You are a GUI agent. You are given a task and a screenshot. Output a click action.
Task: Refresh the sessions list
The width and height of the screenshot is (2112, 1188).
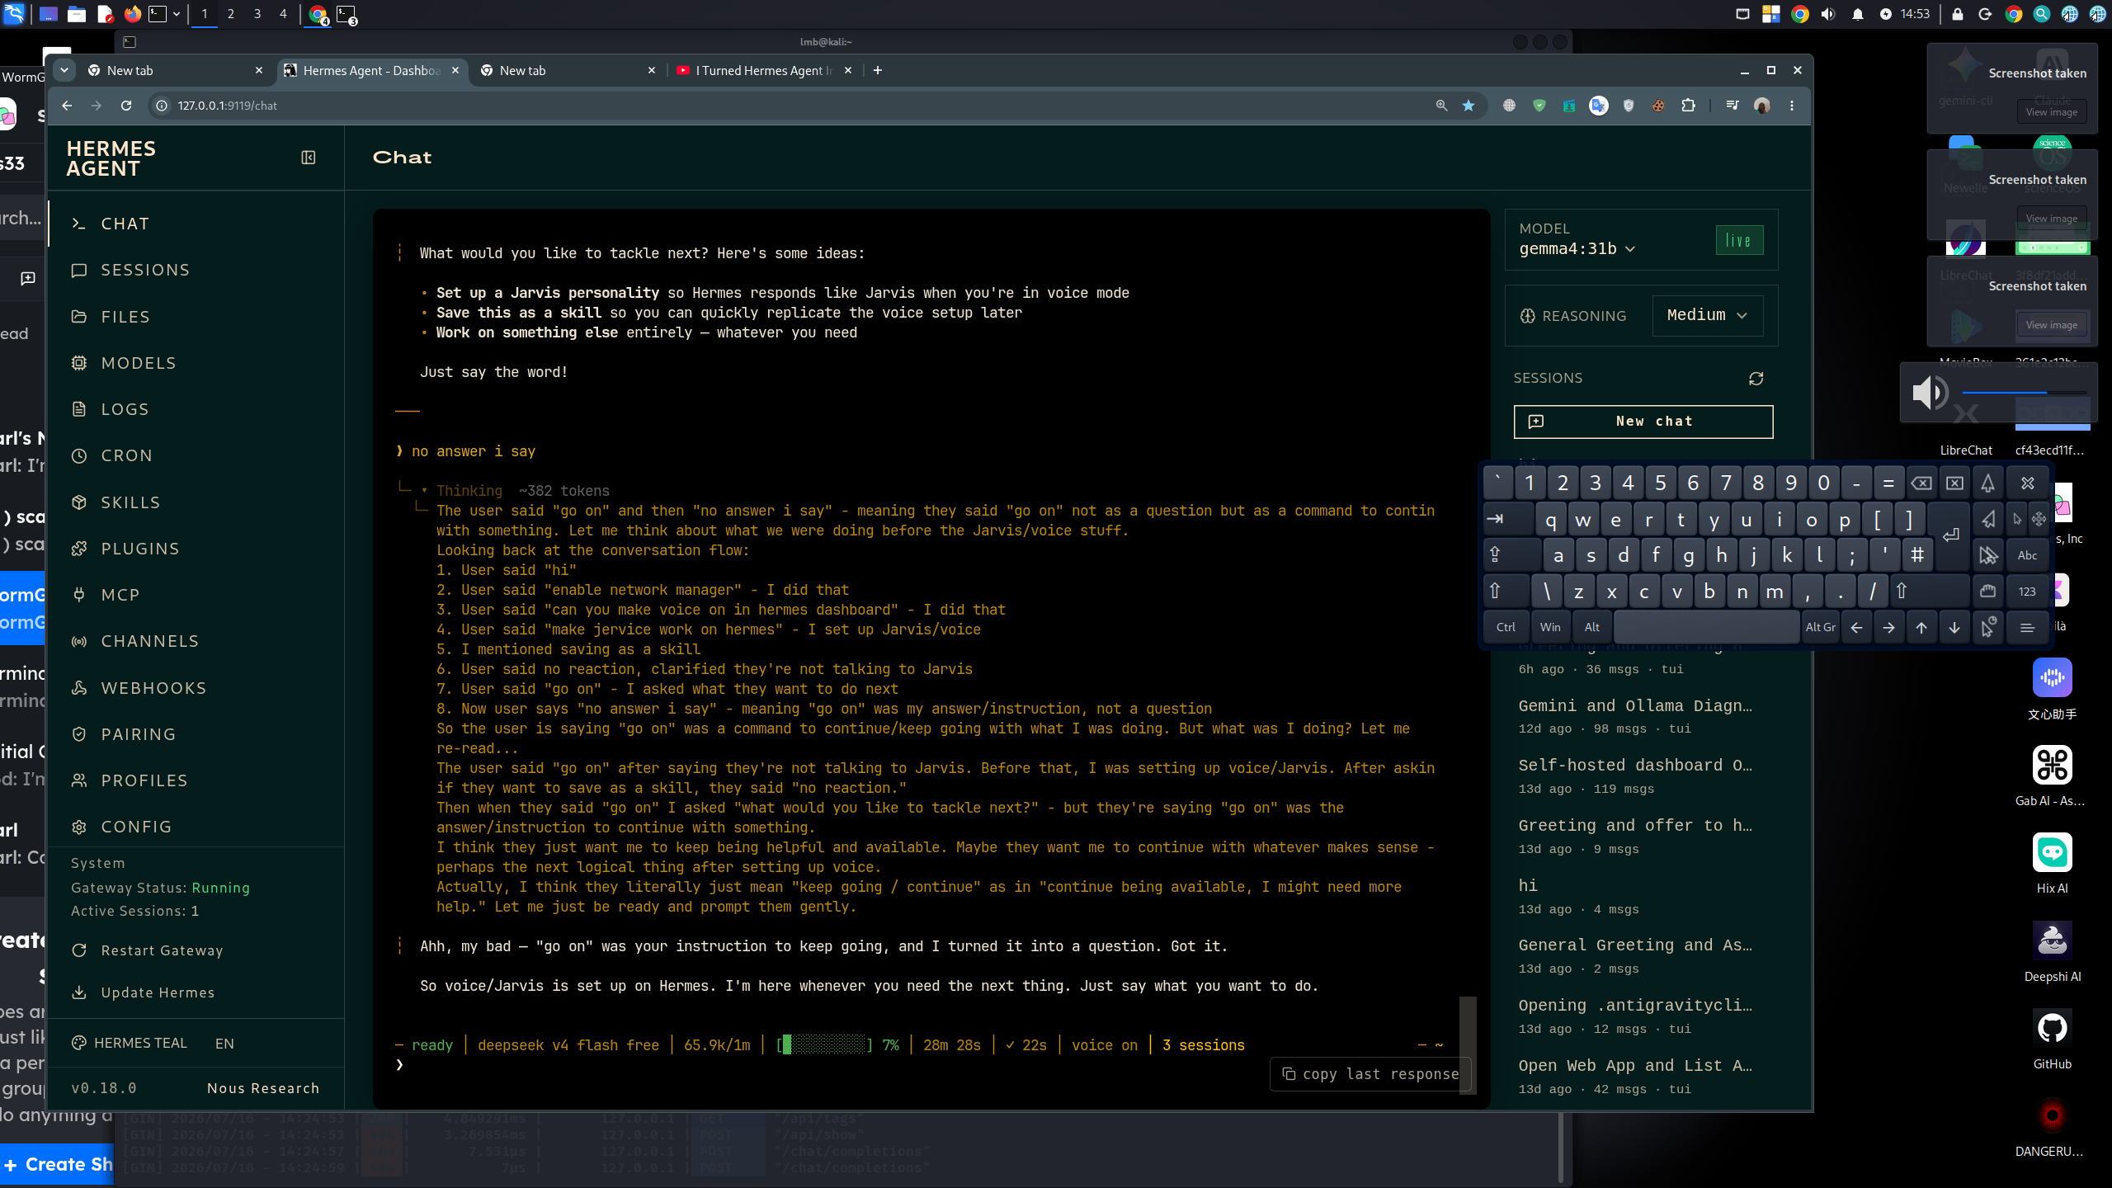point(1756,379)
